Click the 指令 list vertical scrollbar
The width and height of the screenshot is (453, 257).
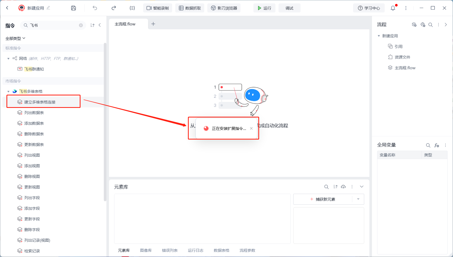(x=105, y=122)
